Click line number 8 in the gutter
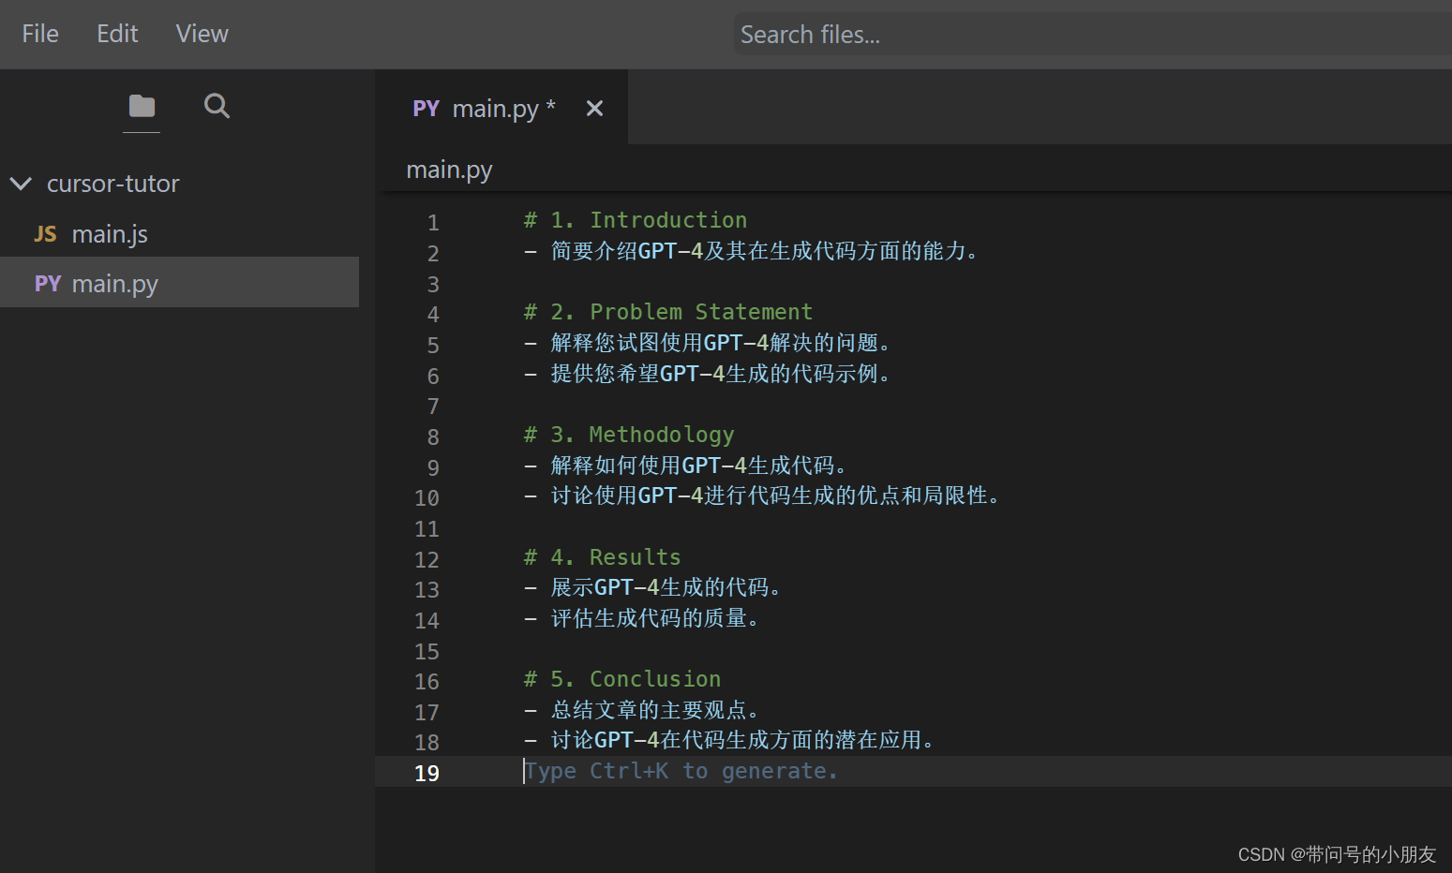 pos(433,437)
